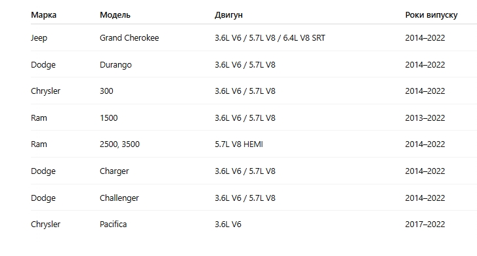Viewport: 477px width, 256px height.
Task: Click the 2017–2022 years cell
Action: click(425, 224)
